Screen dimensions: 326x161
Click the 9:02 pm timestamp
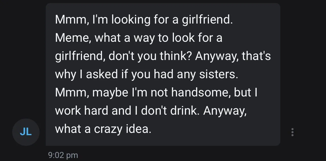pyautogui.click(x=63, y=155)
